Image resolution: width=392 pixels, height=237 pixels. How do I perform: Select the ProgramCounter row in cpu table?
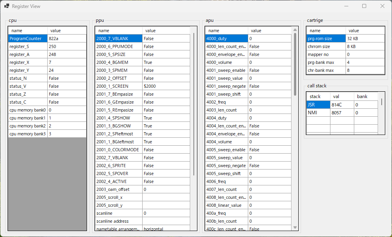point(27,39)
